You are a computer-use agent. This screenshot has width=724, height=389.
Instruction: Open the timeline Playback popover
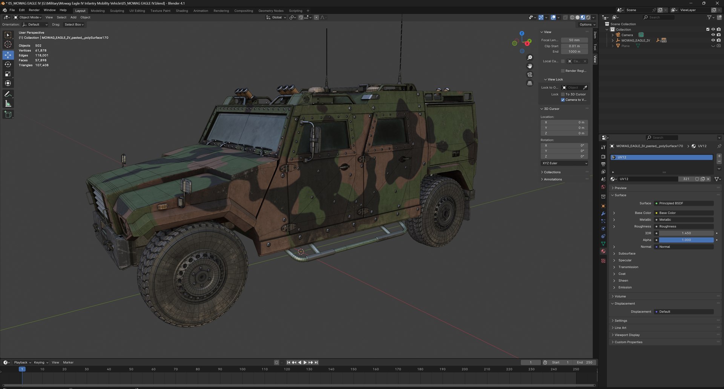[x=22, y=362]
